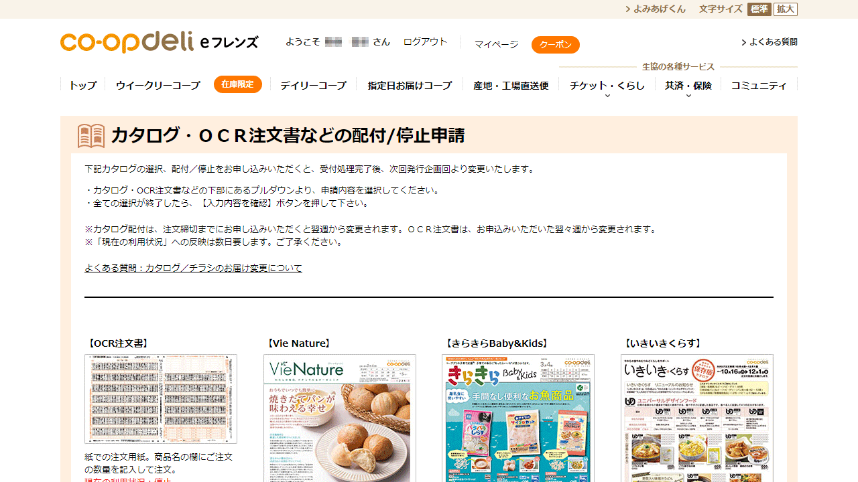Click the ログアウト link
This screenshot has width=858, height=482.
coord(425,42)
